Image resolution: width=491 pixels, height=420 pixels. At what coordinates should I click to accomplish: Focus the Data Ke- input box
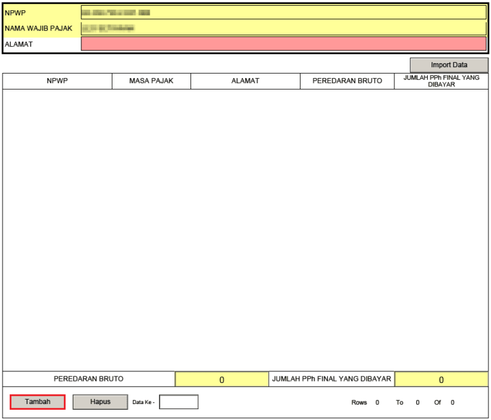[178, 402]
